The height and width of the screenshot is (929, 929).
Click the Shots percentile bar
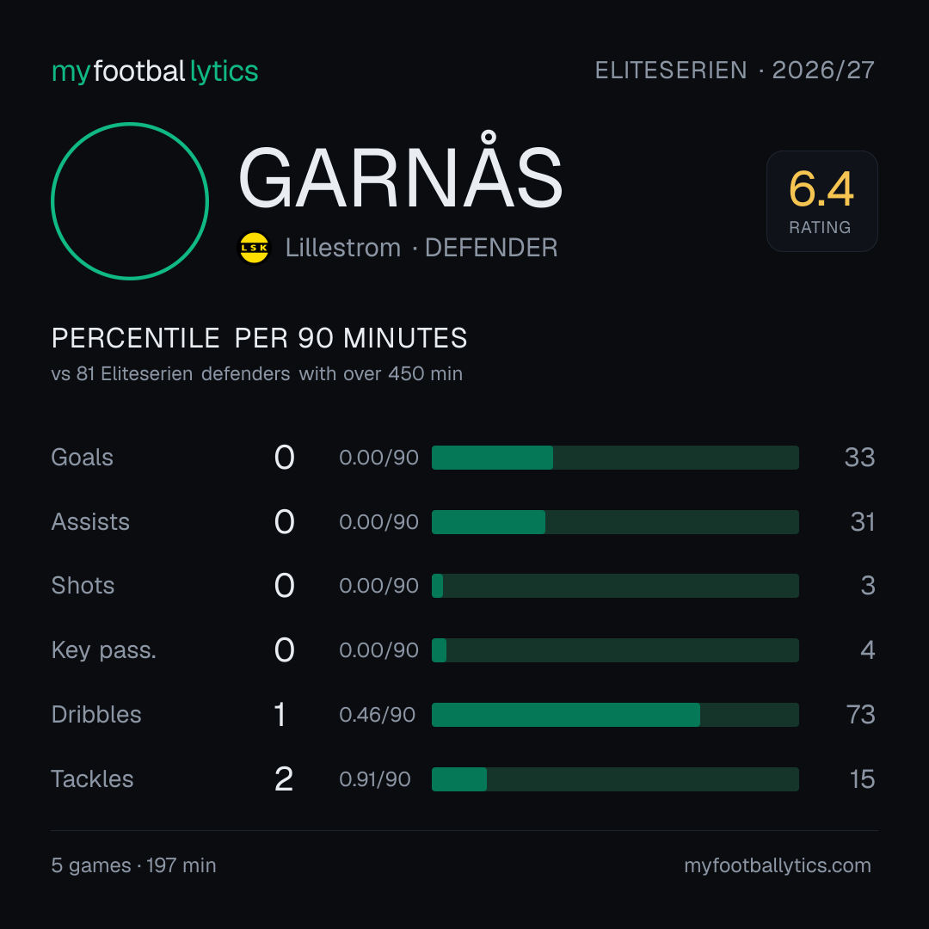pyautogui.click(x=615, y=586)
